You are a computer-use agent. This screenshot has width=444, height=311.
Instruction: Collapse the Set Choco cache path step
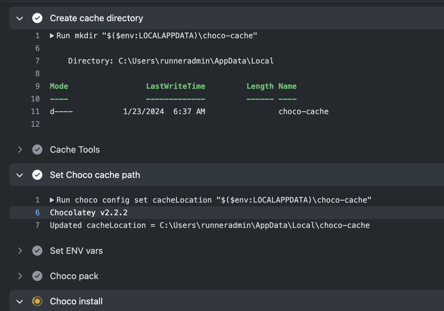pos(20,175)
